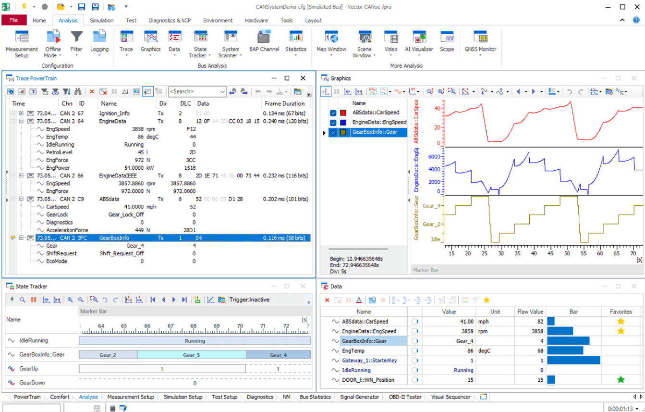The image size is (645, 412).
Task: Switch to the Simulation ribbon tab
Action: 102,21
